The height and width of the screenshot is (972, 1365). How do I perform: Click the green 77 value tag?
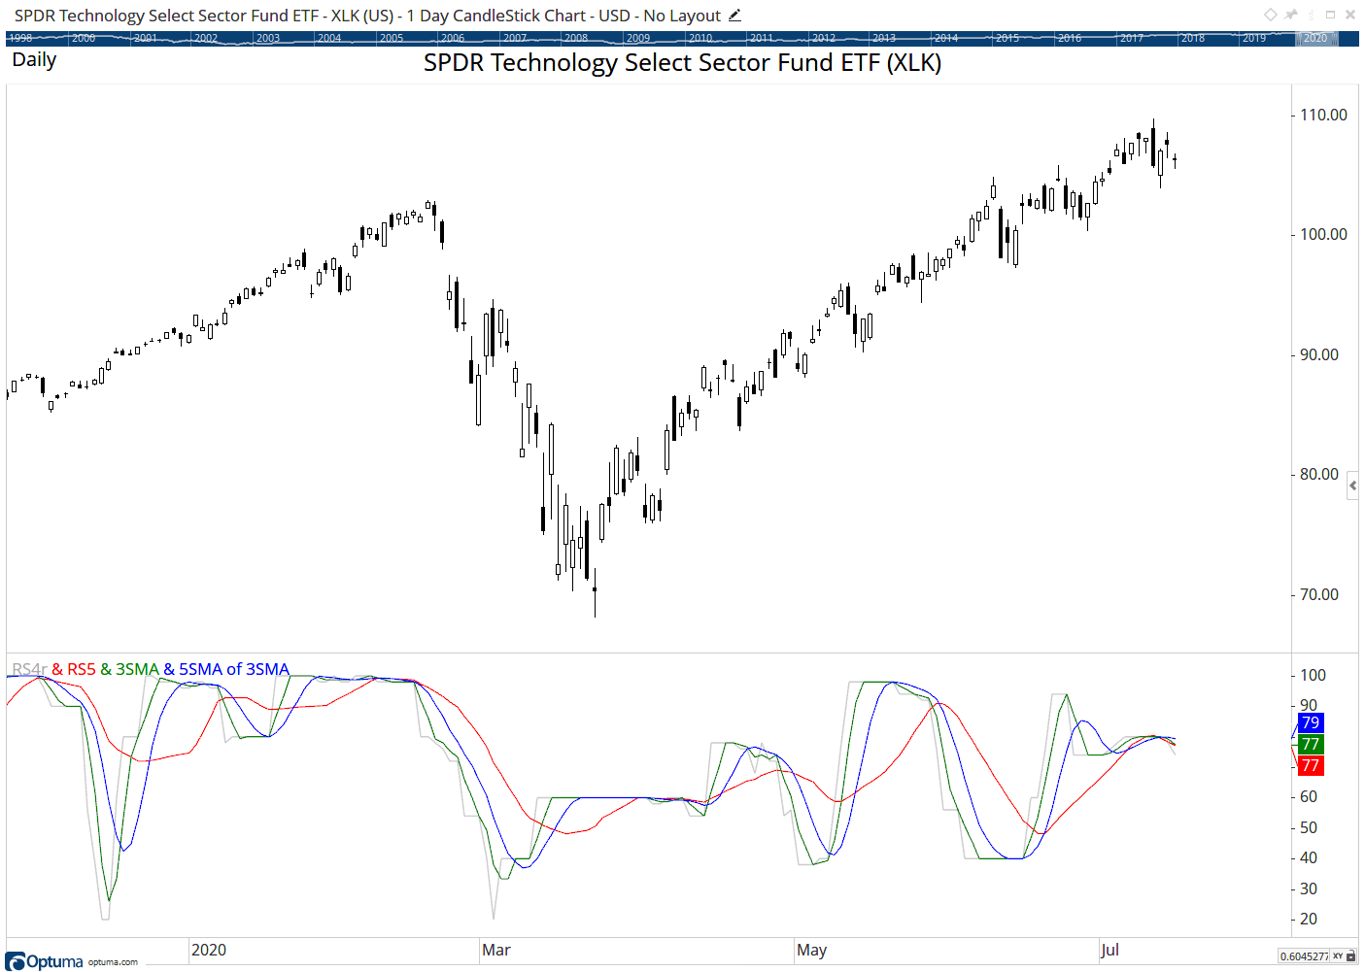(1311, 744)
